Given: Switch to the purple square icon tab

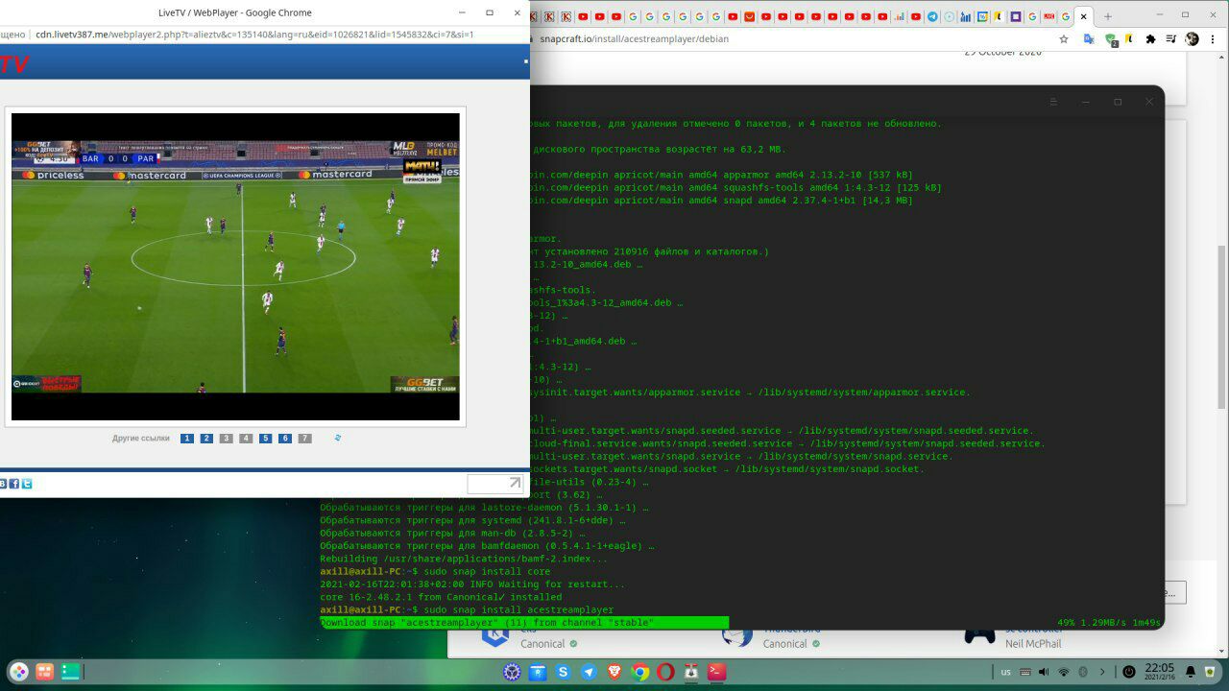Looking at the screenshot, I should [1015, 16].
